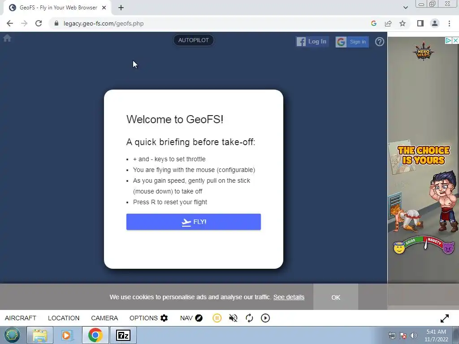The height and width of the screenshot is (344, 459).
Task: Toggle the AUTOPILOT button
Action: (x=194, y=40)
